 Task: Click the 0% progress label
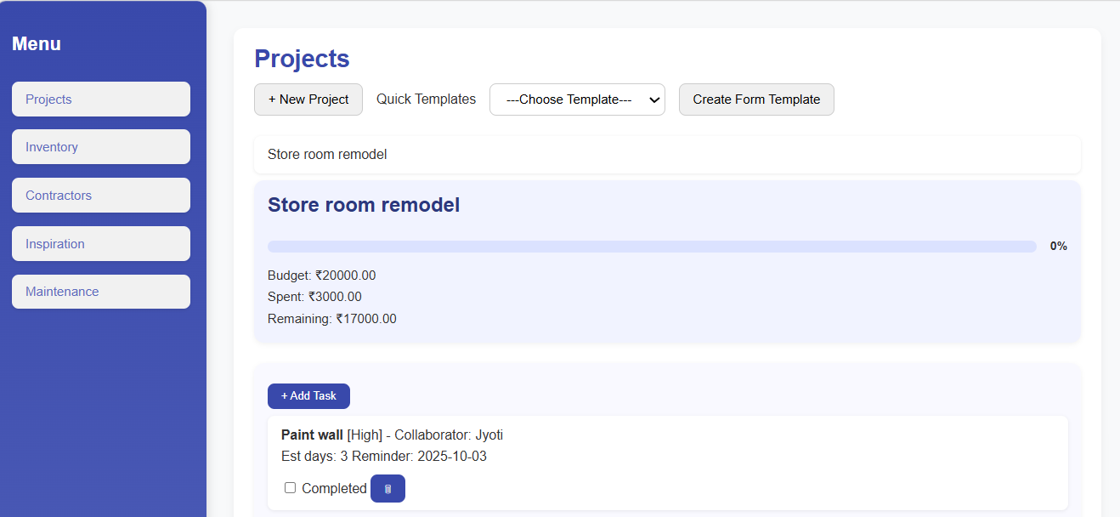click(1058, 247)
